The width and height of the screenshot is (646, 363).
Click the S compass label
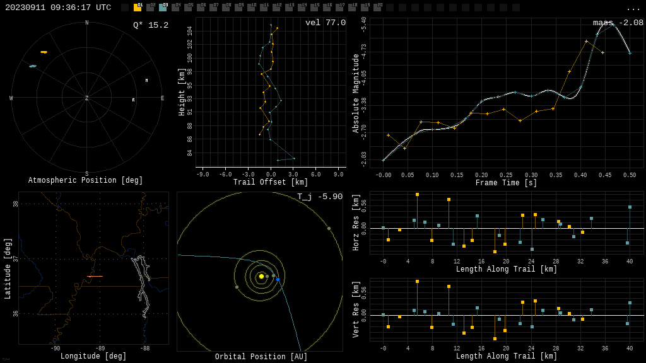[86, 174]
